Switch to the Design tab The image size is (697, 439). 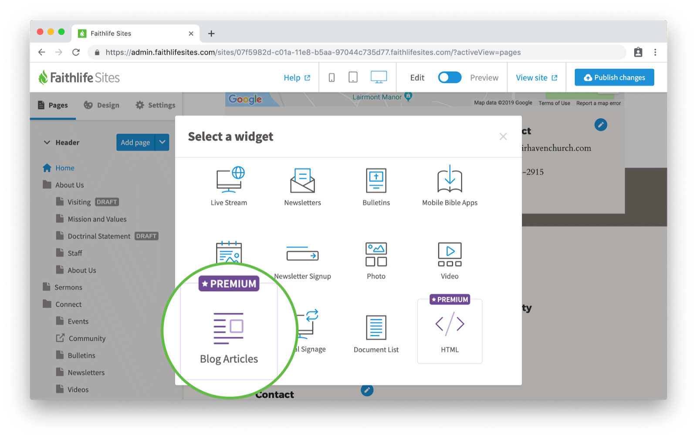point(102,105)
